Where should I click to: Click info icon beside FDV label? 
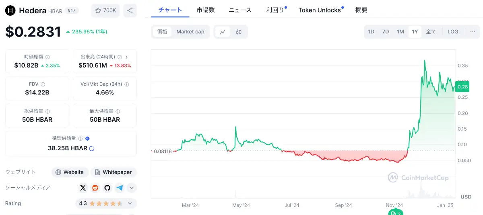pyautogui.click(x=43, y=84)
